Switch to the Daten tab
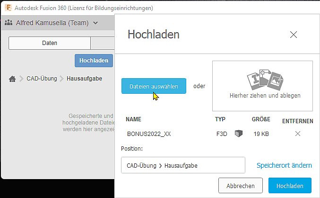Image resolution: width=320 pixels, height=198 pixels. point(50,43)
